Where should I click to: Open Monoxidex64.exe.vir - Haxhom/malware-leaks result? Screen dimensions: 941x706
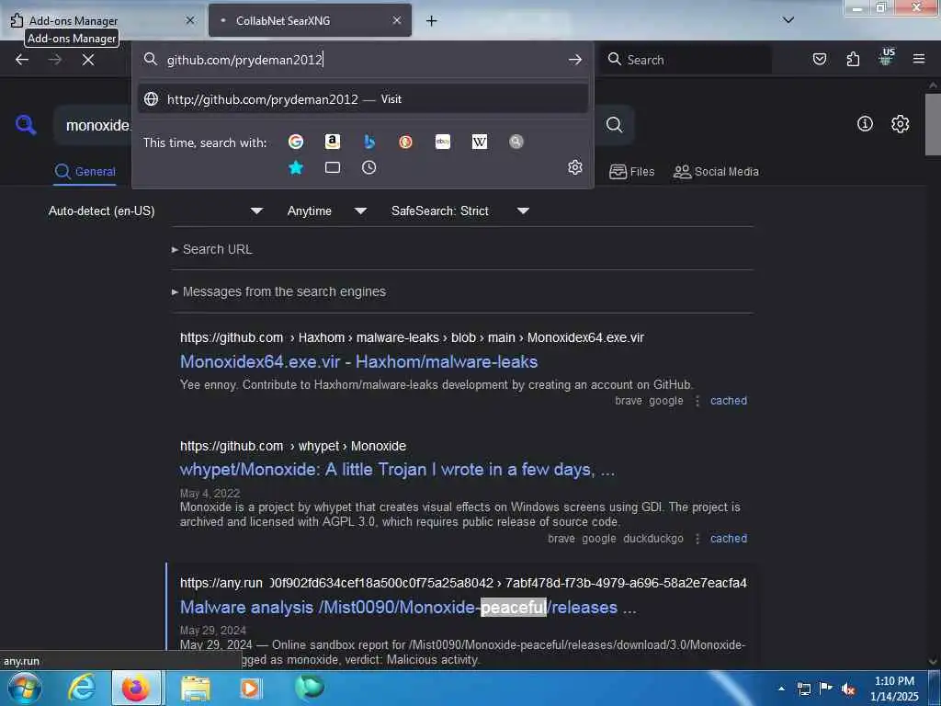[x=359, y=361]
